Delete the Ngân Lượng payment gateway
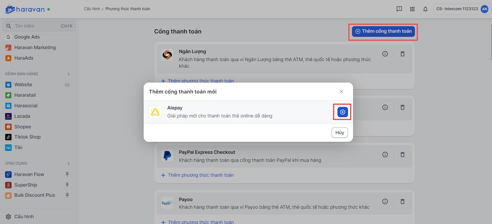This screenshot has height=224, width=492. click(x=403, y=54)
